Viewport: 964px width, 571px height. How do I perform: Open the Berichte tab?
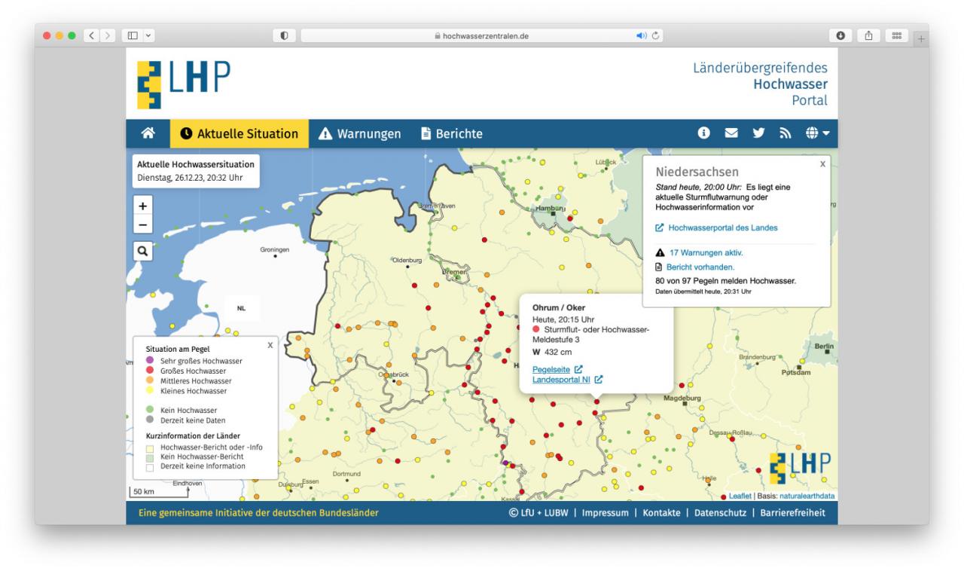click(451, 134)
